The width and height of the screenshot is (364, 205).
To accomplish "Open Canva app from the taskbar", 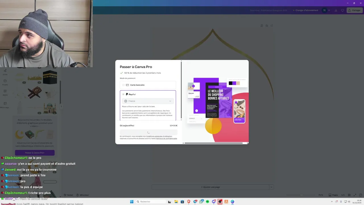I will click(x=232, y=202).
